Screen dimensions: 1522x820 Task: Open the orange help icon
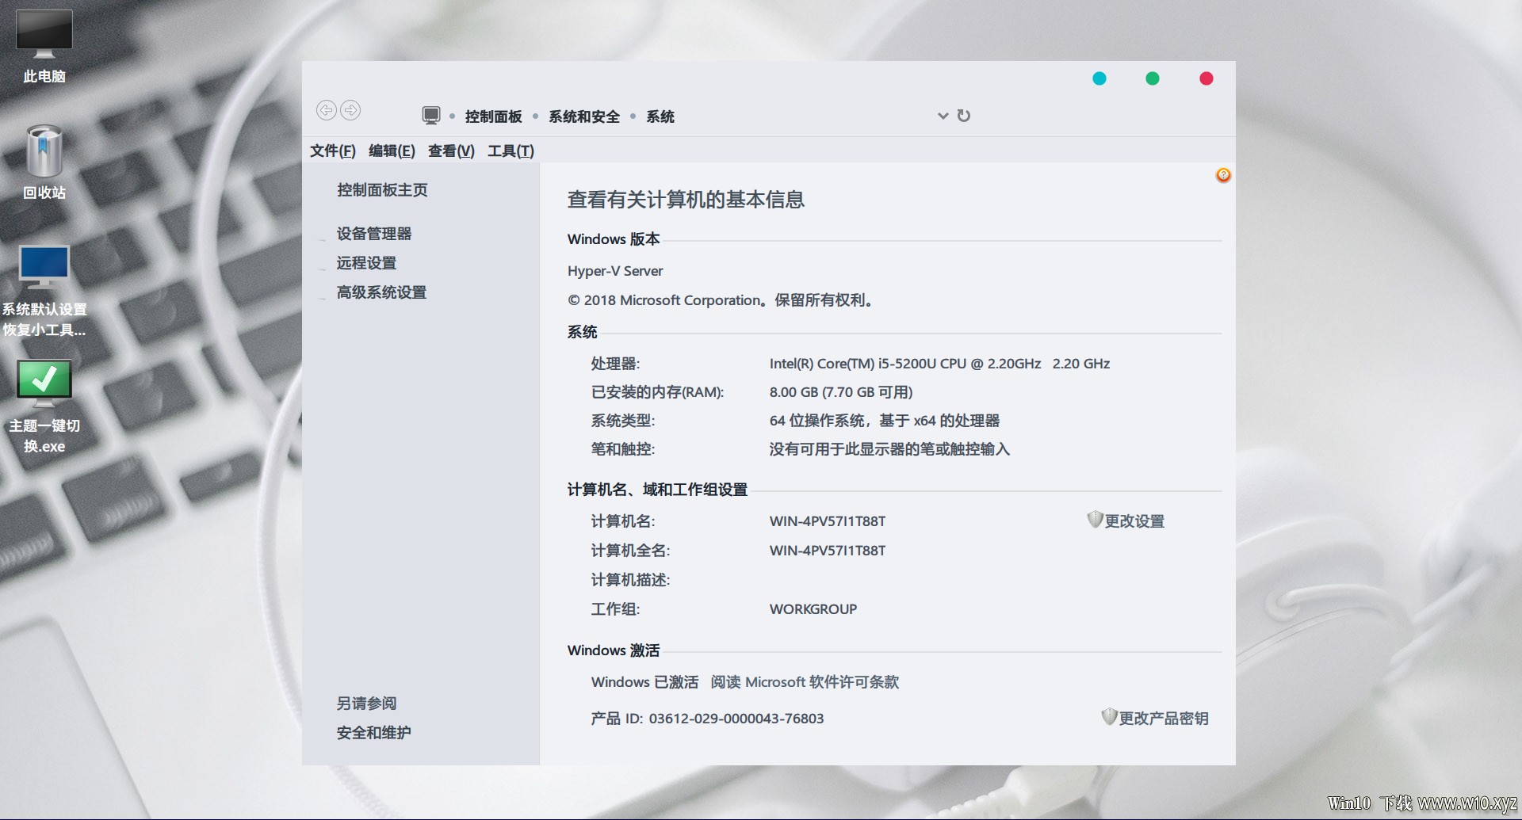[1223, 175]
